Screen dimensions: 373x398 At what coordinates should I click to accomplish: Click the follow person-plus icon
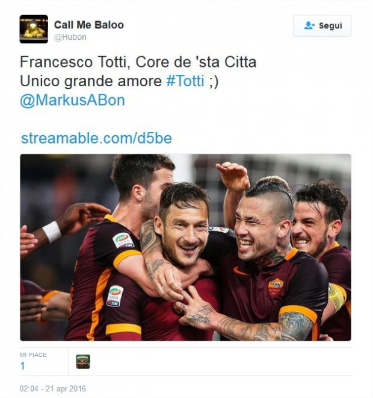(x=309, y=25)
